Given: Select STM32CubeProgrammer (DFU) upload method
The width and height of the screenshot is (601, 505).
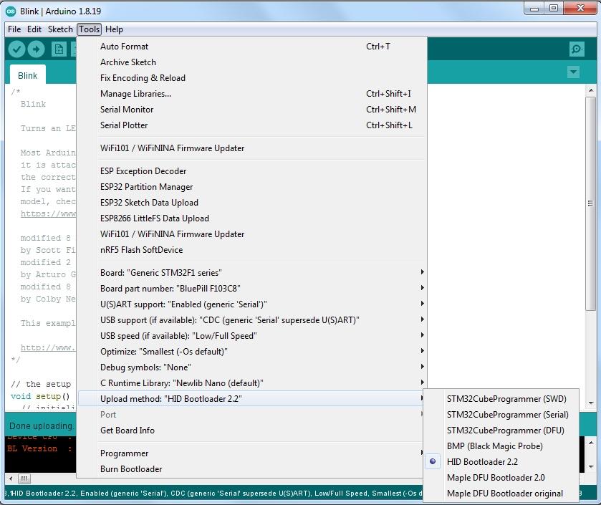Looking at the screenshot, I should (x=501, y=431).
